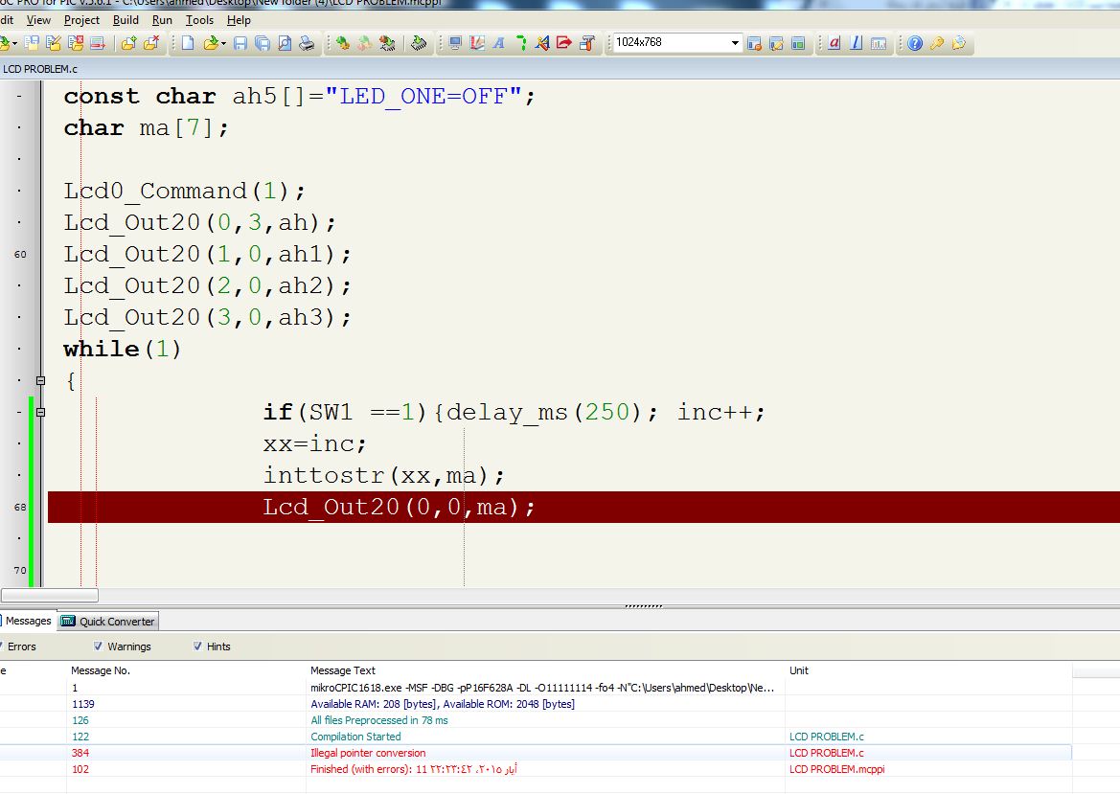
Task: Click the blue letter A toolbar icon
Action: tap(498, 43)
